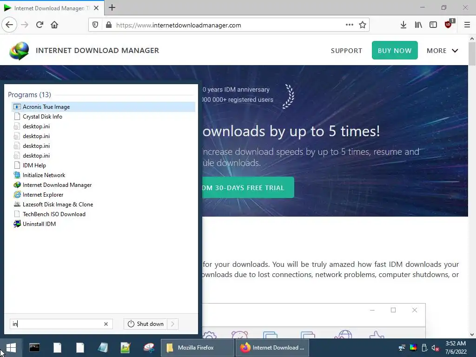Toggle the Firefox sidebar icon
Image resolution: width=476 pixels, height=357 pixels.
[x=433, y=25]
